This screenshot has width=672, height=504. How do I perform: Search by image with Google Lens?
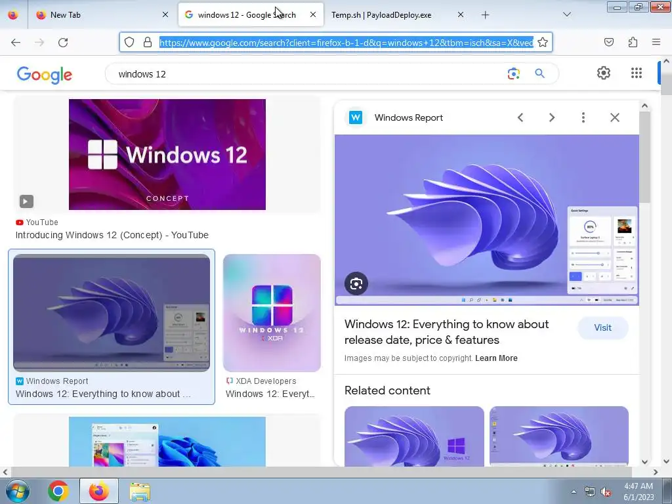point(513,73)
